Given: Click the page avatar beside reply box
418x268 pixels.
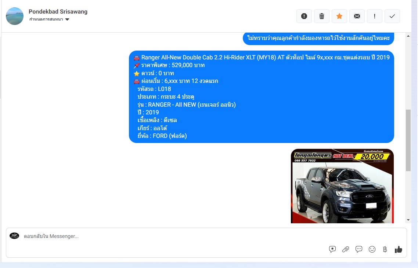Looking at the screenshot, I should pos(14,236).
